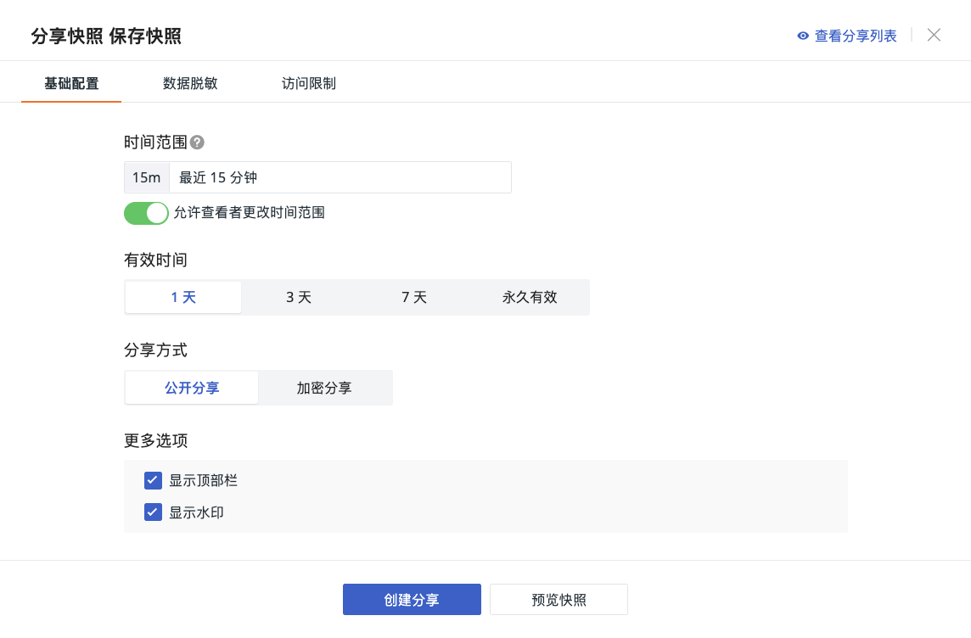This screenshot has width=971, height=638.
Task: Switch to the 访问限制 tab
Action: (308, 83)
